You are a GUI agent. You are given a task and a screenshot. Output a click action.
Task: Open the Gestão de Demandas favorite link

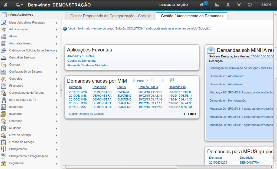(82, 61)
